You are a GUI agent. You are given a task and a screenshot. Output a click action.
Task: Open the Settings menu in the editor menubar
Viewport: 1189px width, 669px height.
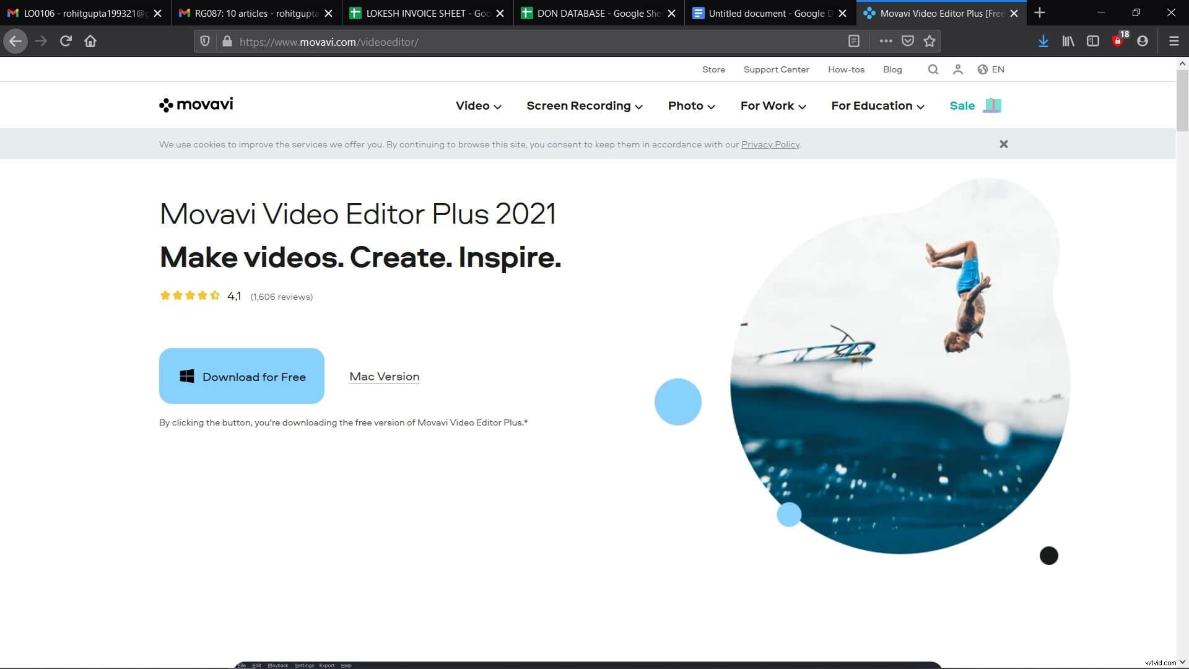click(x=304, y=665)
